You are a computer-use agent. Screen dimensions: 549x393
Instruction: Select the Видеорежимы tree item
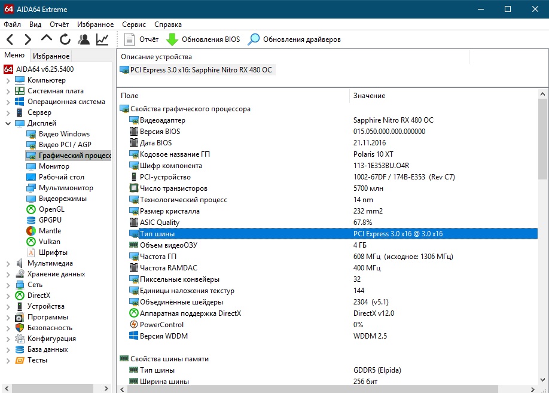[63, 199]
